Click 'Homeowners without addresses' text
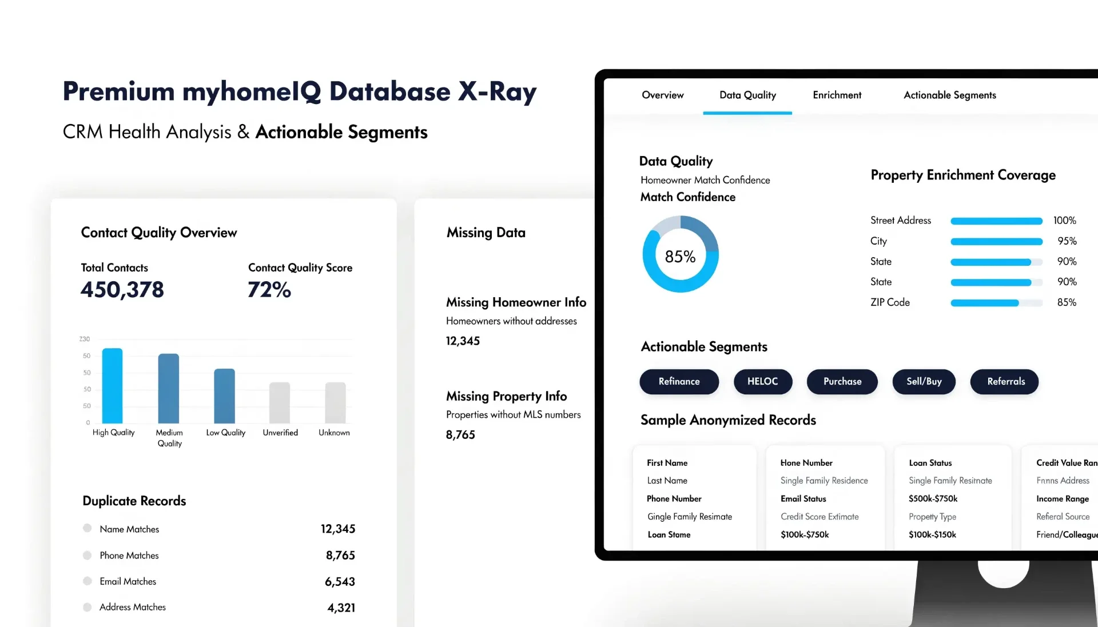1098x627 pixels. click(511, 321)
